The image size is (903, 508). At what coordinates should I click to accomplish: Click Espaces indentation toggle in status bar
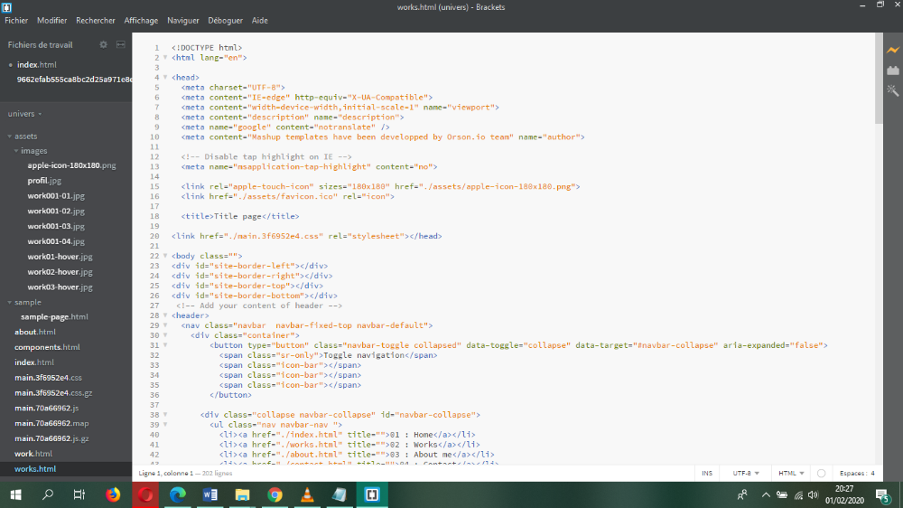(853, 473)
